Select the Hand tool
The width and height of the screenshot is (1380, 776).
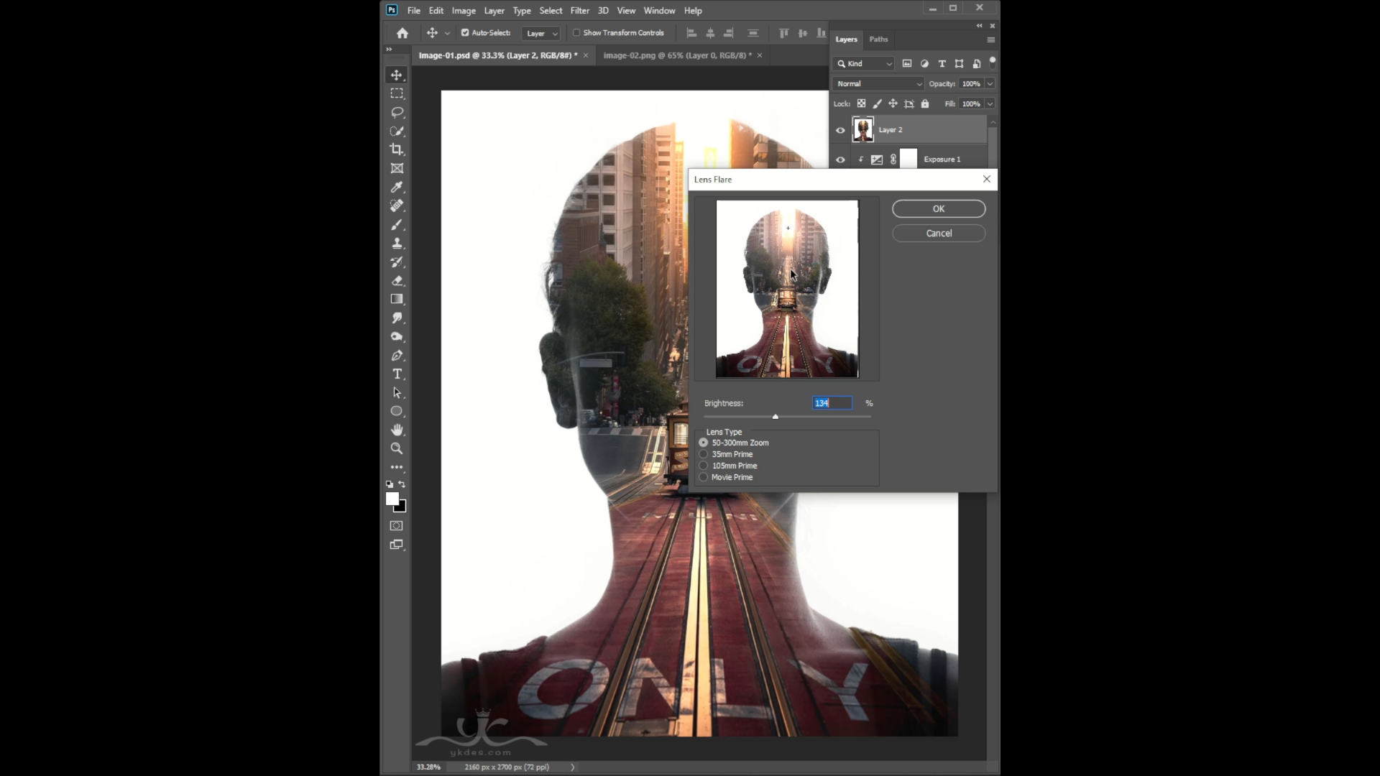(397, 430)
